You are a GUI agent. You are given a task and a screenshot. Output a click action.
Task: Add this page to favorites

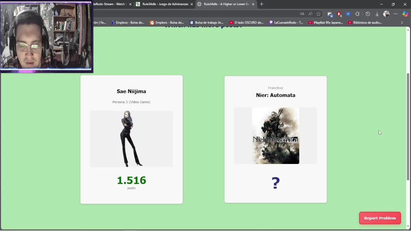319,14
